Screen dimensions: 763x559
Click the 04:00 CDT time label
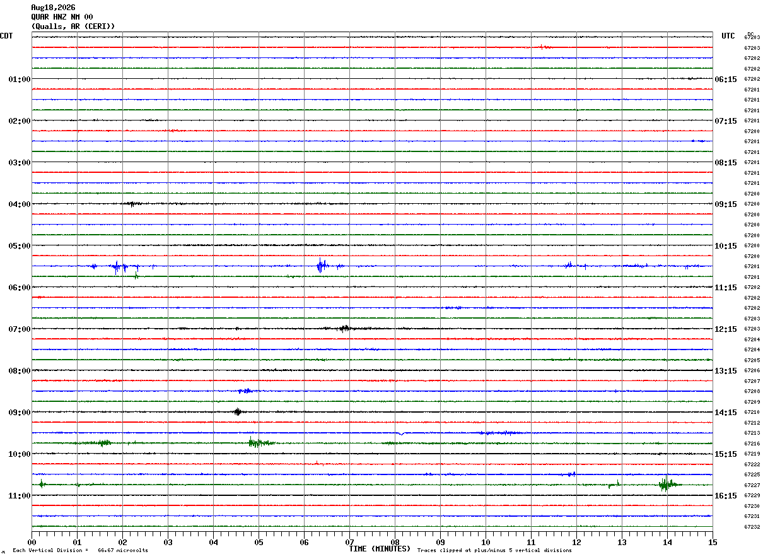20,204
